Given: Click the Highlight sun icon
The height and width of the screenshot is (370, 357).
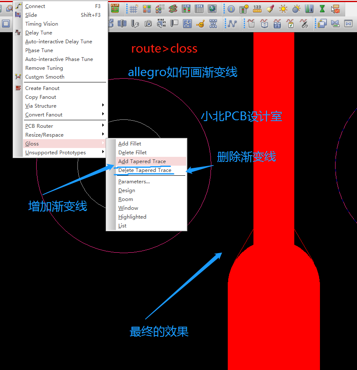Looking at the screenshot, I should [x=283, y=9].
